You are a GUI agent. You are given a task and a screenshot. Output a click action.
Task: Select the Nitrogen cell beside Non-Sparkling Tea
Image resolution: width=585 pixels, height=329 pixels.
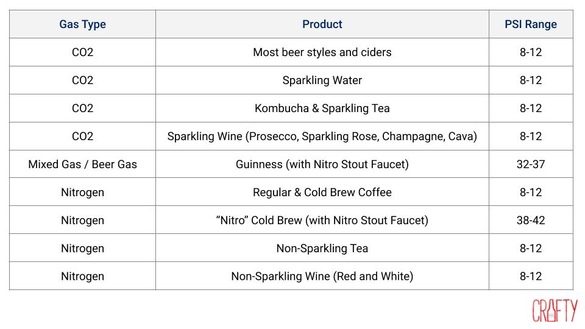point(82,249)
